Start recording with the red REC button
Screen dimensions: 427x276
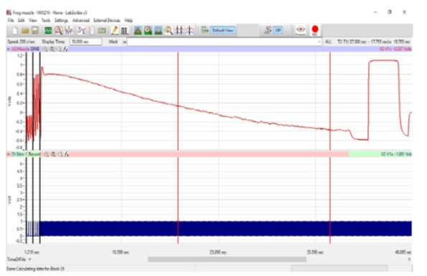point(315,30)
